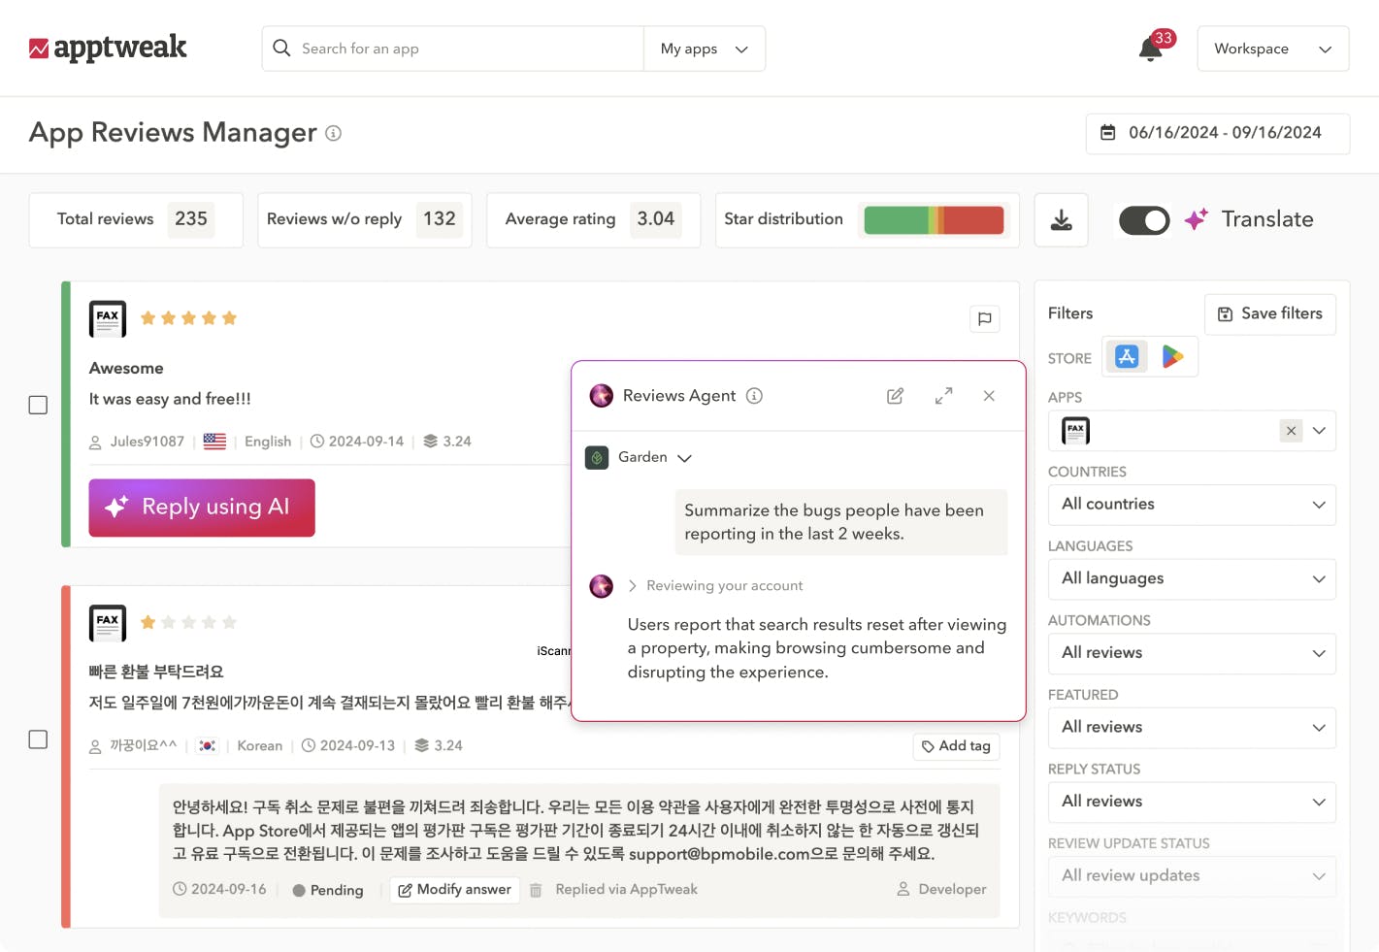Expand the Workspace dropdown menu

tap(1272, 49)
